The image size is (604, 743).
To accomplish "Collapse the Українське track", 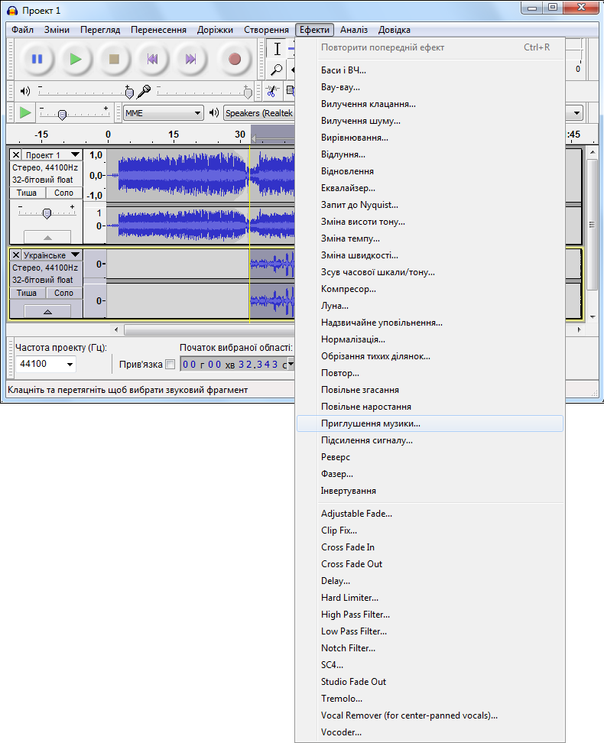I will (47, 311).
